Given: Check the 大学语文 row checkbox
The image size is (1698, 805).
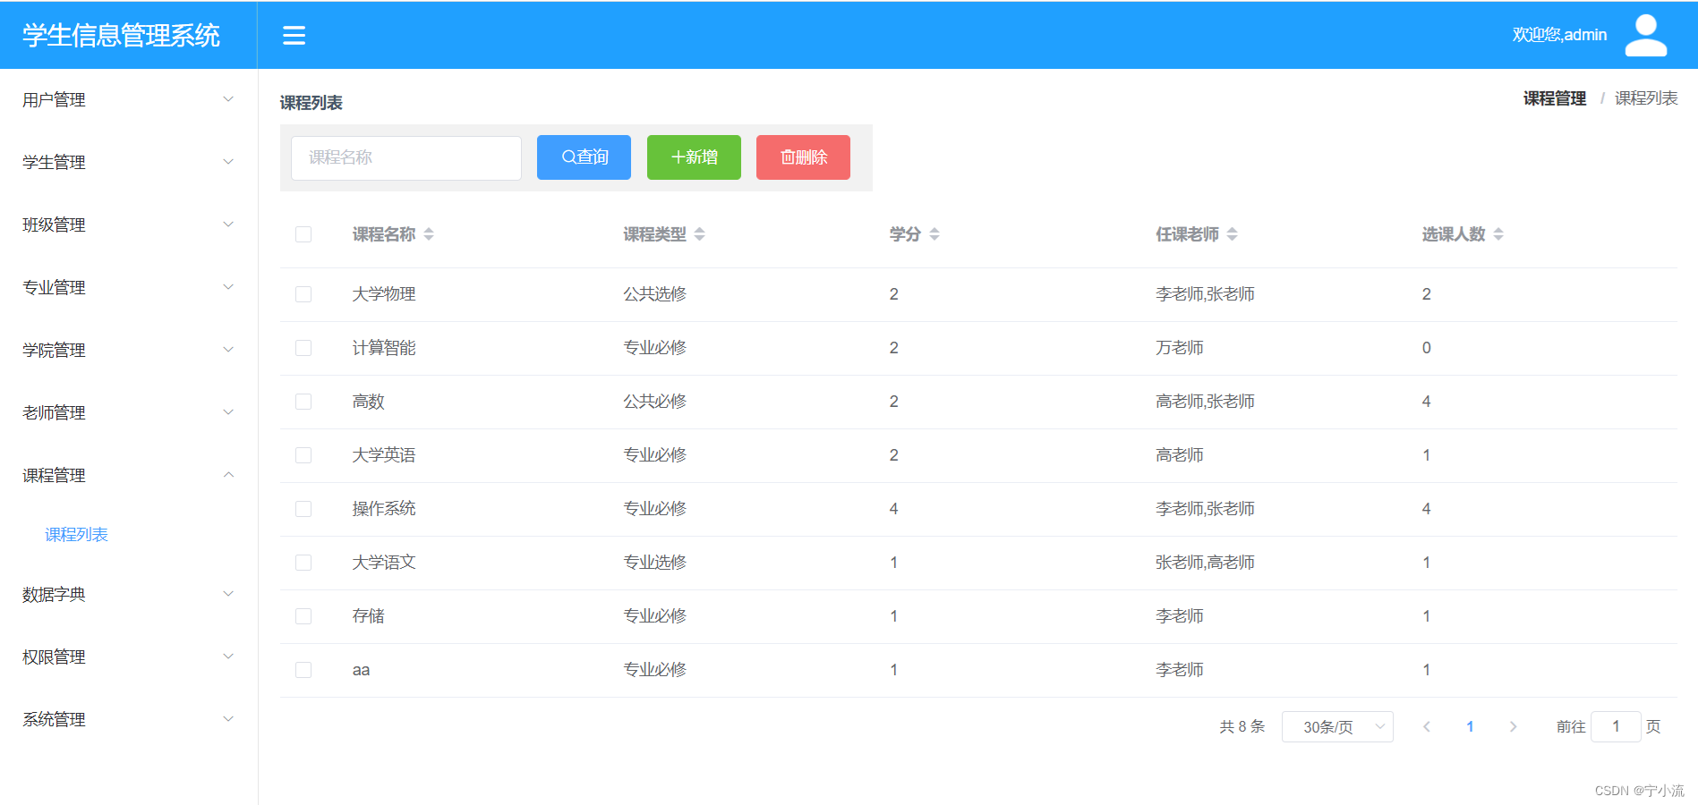Looking at the screenshot, I should click(303, 563).
